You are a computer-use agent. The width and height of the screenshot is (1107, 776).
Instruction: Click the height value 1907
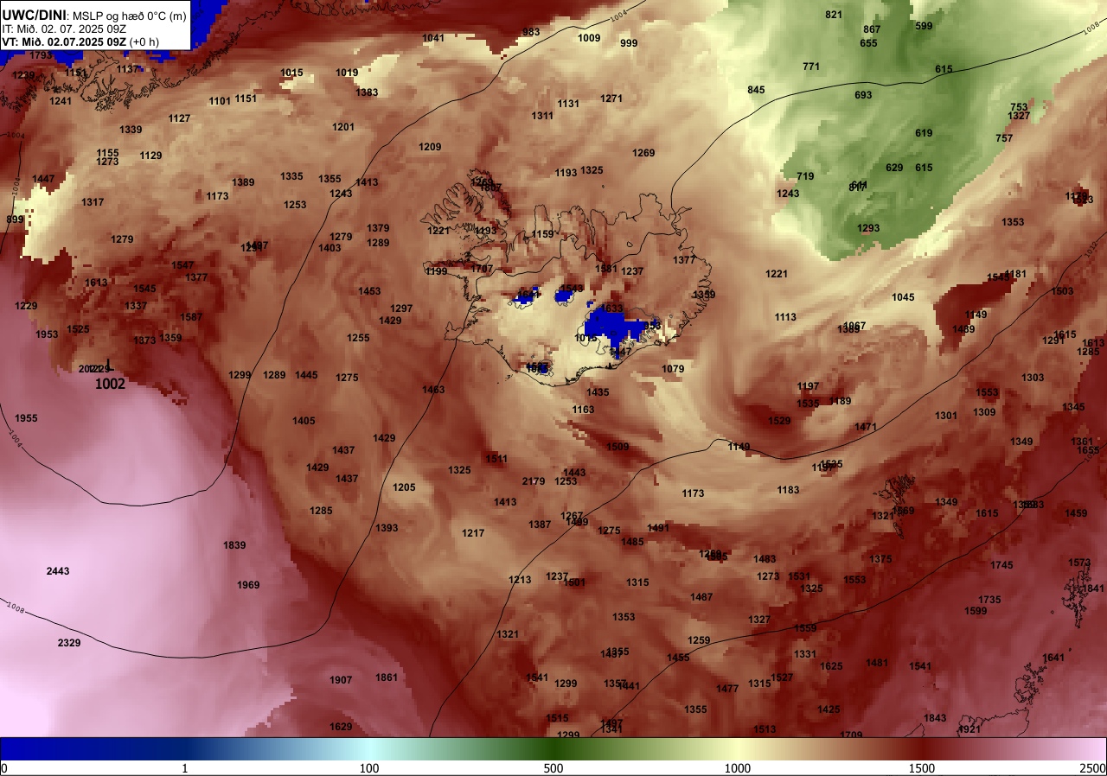(341, 680)
